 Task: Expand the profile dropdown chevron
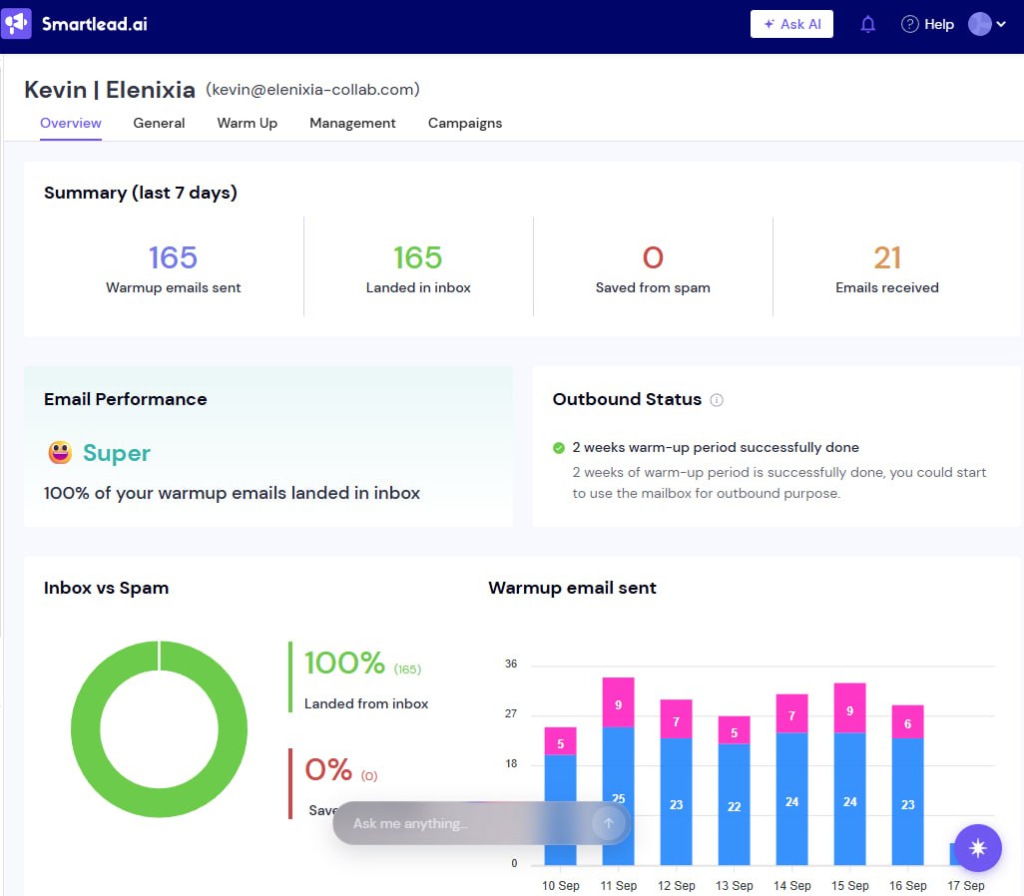coord(1001,24)
